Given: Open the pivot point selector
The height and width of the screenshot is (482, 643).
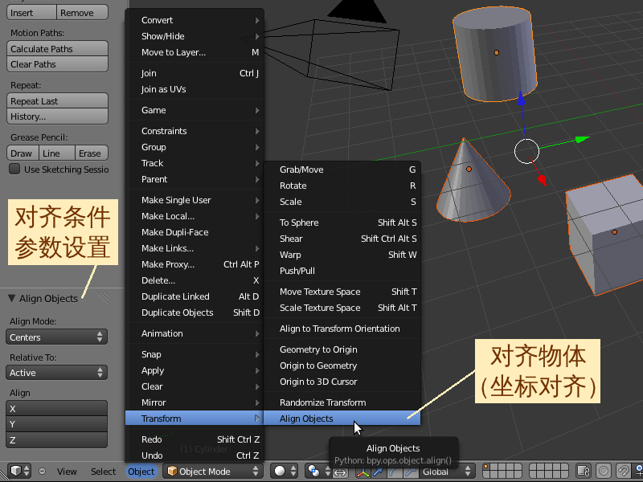Looking at the screenshot, I should click(318, 471).
